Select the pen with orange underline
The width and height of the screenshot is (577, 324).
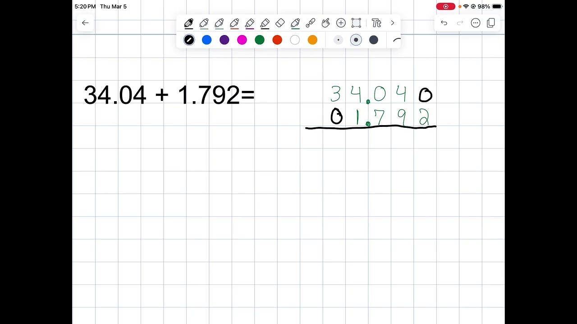[x=234, y=23]
